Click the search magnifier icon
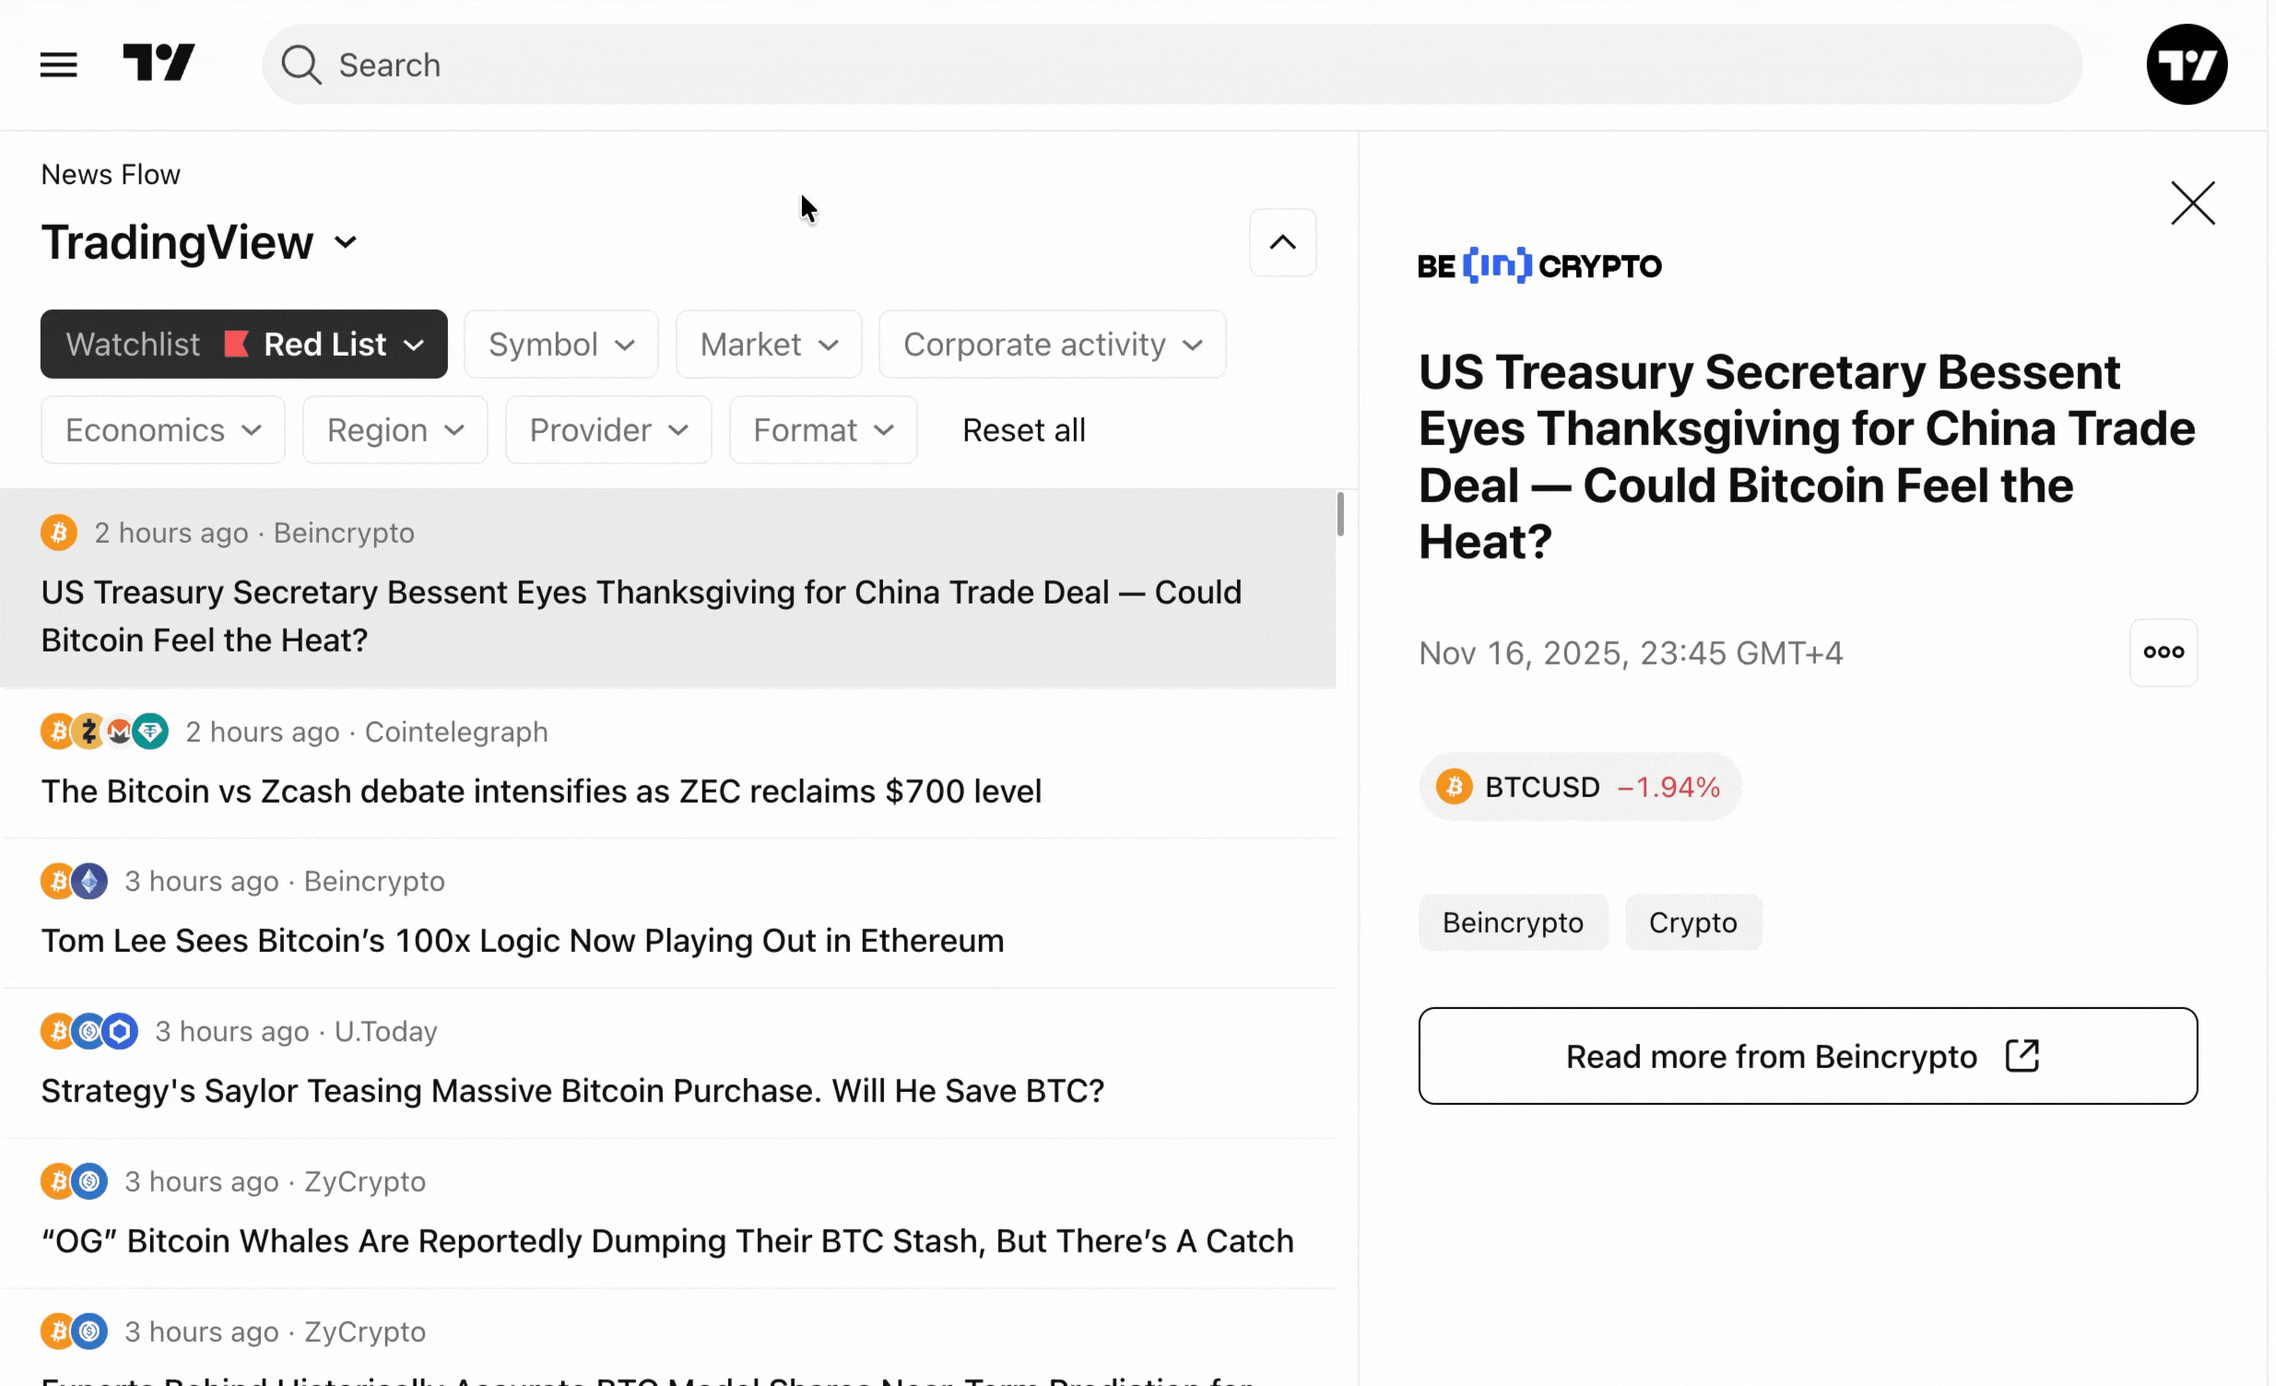This screenshot has width=2276, height=1386. tap(301, 65)
